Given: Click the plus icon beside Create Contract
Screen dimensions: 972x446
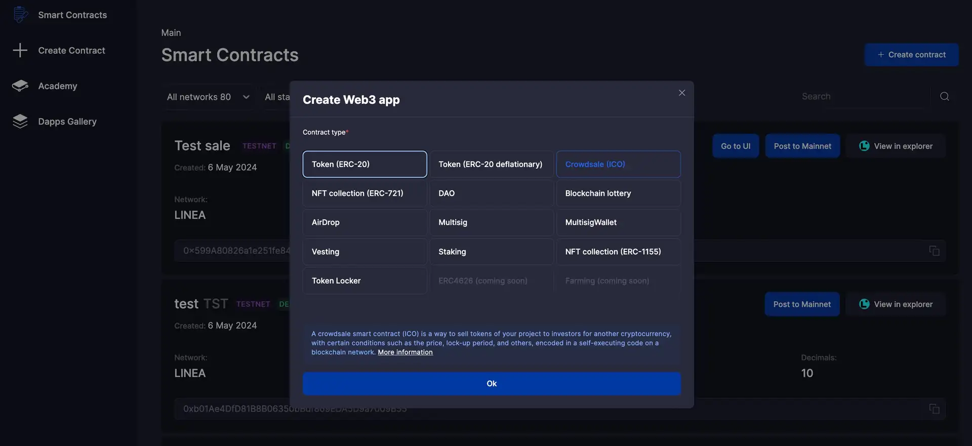Looking at the screenshot, I should point(20,50).
